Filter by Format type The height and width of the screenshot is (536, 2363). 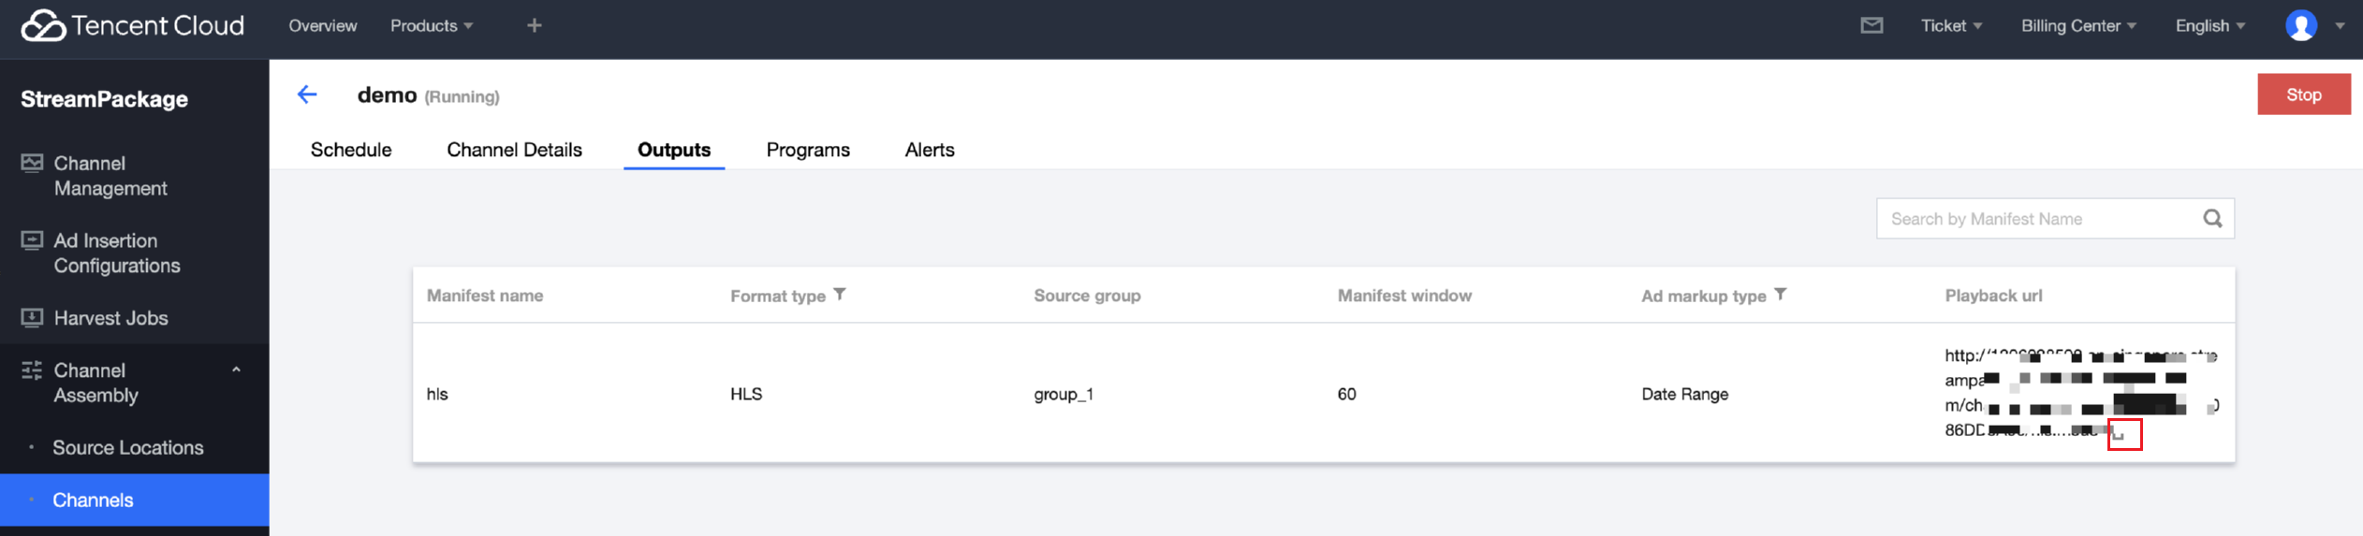840,295
